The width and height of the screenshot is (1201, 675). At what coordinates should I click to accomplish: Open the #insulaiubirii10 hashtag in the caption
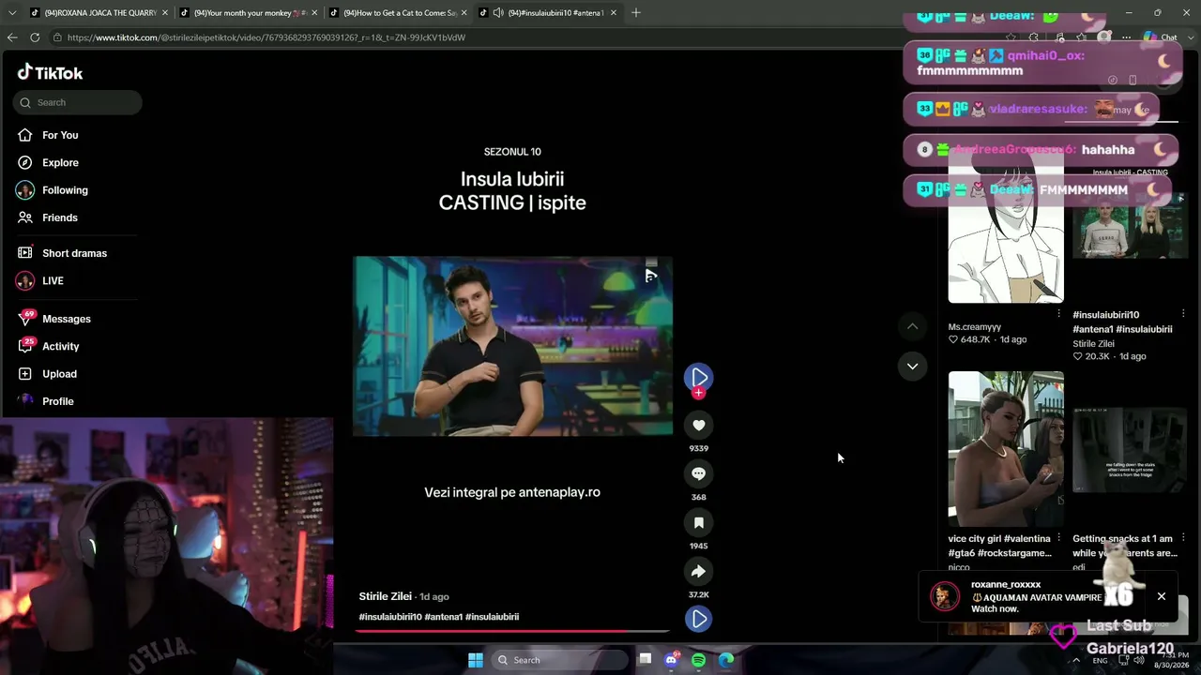389,617
